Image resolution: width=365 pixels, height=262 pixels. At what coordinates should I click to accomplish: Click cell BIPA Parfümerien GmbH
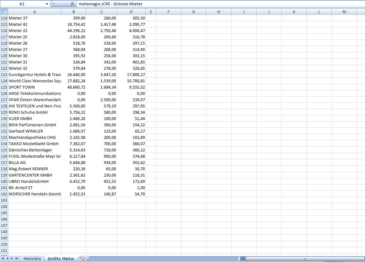(x=34, y=125)
